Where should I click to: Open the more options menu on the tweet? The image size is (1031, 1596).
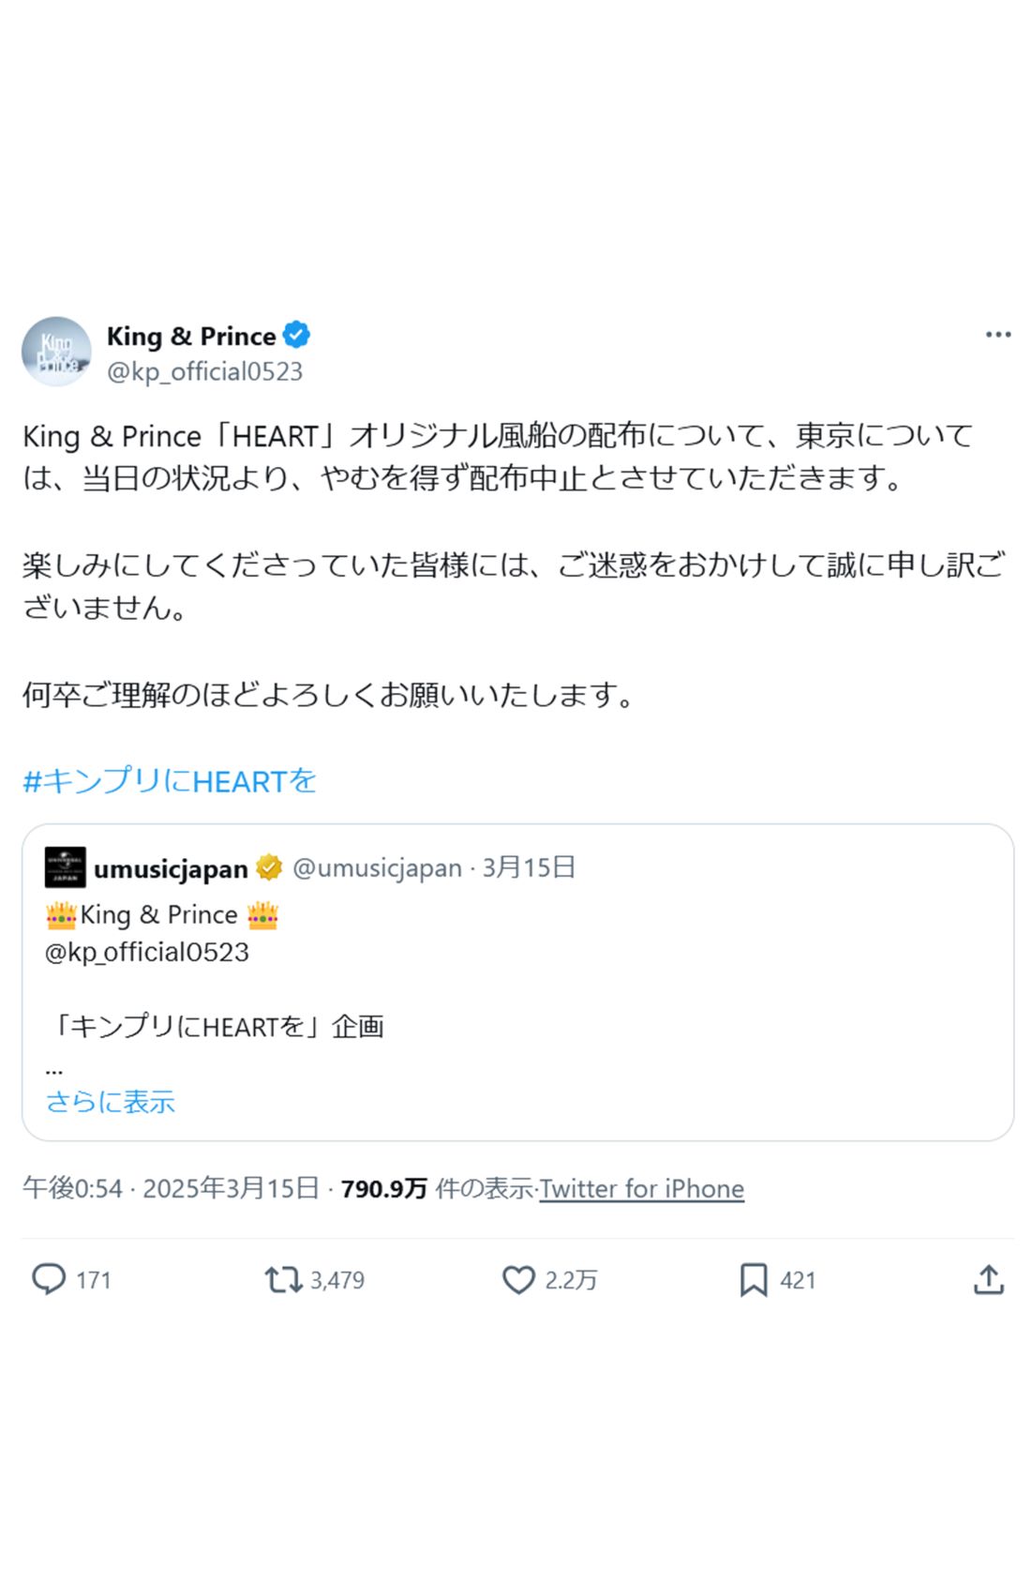[x=999, y=333]
